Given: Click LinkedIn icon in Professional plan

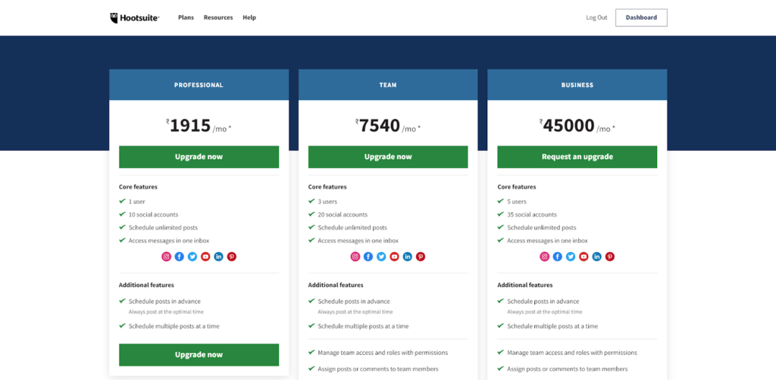Looking at the screenshot, I should coord(218,257).
